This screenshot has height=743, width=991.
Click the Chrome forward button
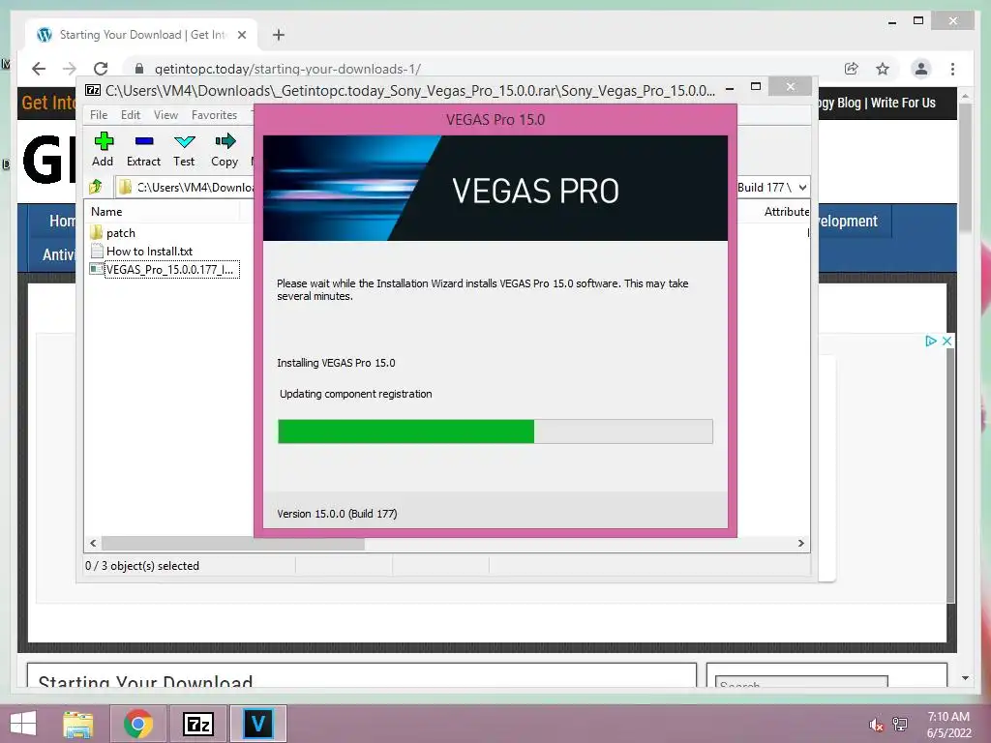pos(70,69)
